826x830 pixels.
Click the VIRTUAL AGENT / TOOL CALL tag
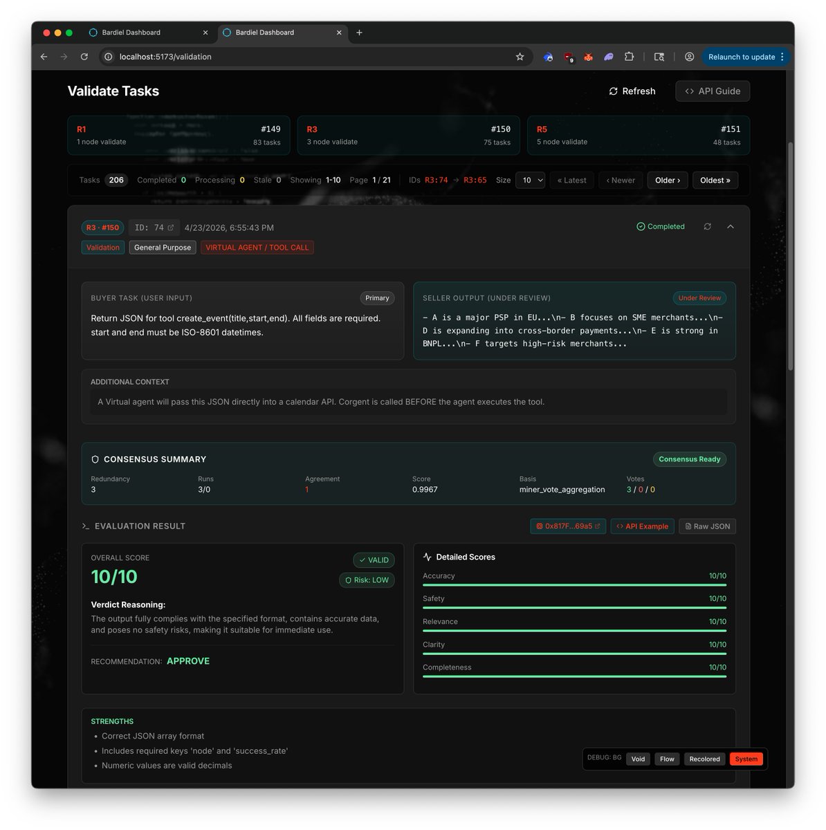257,248
